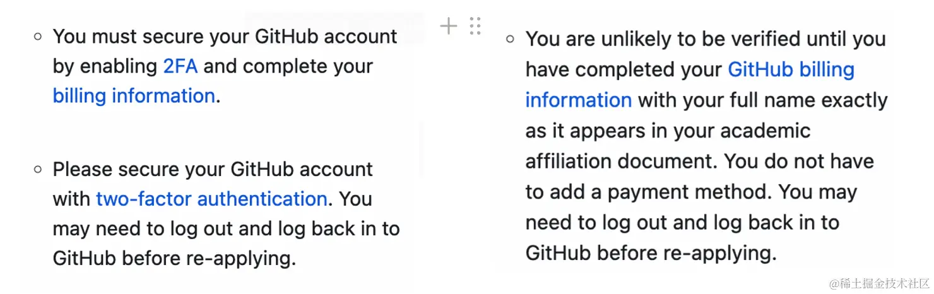Screen dimensions: 934x294
Task: Click the words "with your full name exactly"
Action: pos(762,100)
